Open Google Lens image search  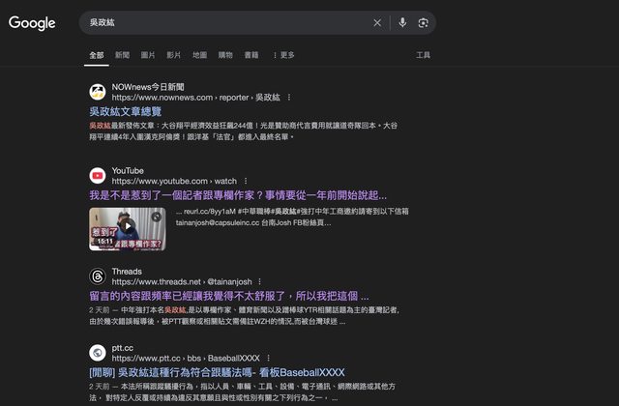(423, 22)
